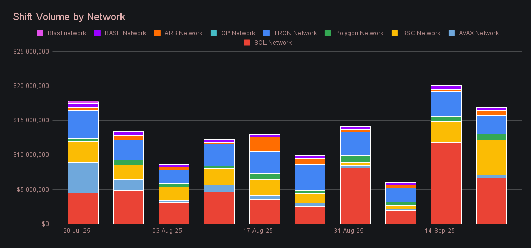Click the green Polygon Network legend swatch
Image resolution: width=531 pixels, height=248 pixels.
(328, 33)
